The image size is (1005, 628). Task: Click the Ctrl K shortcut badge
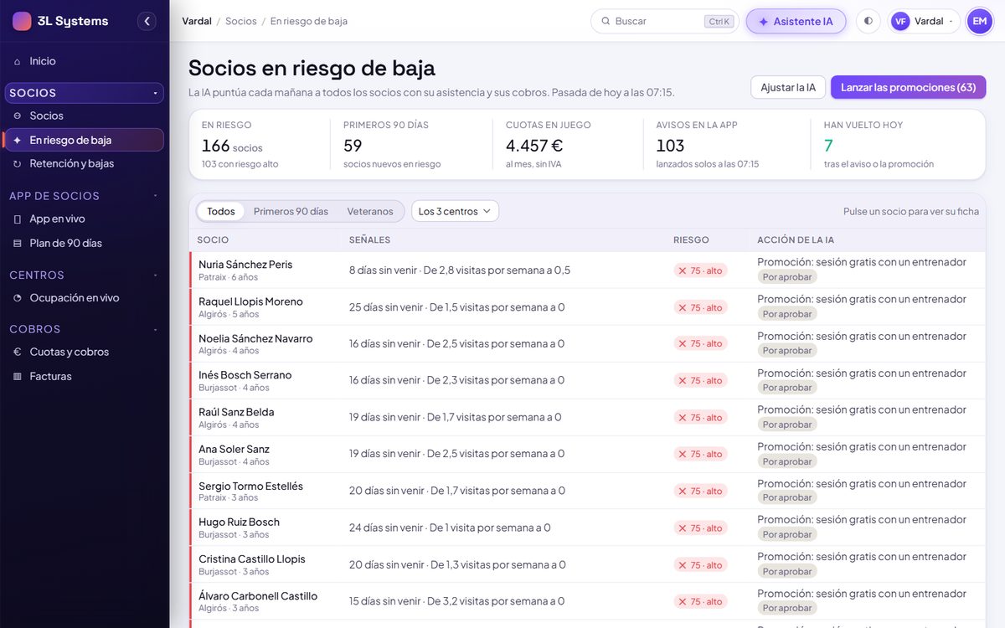point(719,22)
